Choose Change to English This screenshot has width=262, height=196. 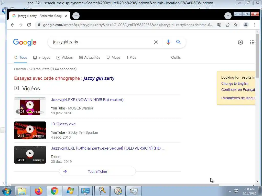tap(235, 83)
